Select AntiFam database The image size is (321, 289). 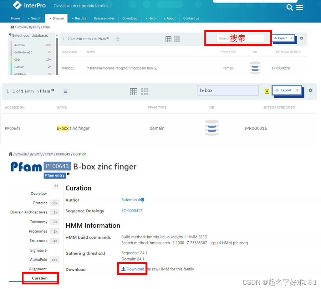(32, 45)
